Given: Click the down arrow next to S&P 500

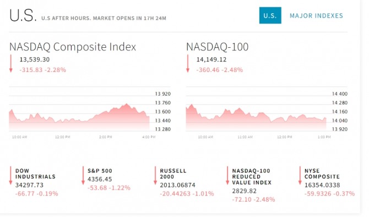Looking at the screenshot, I should click(x=83, y=176).
